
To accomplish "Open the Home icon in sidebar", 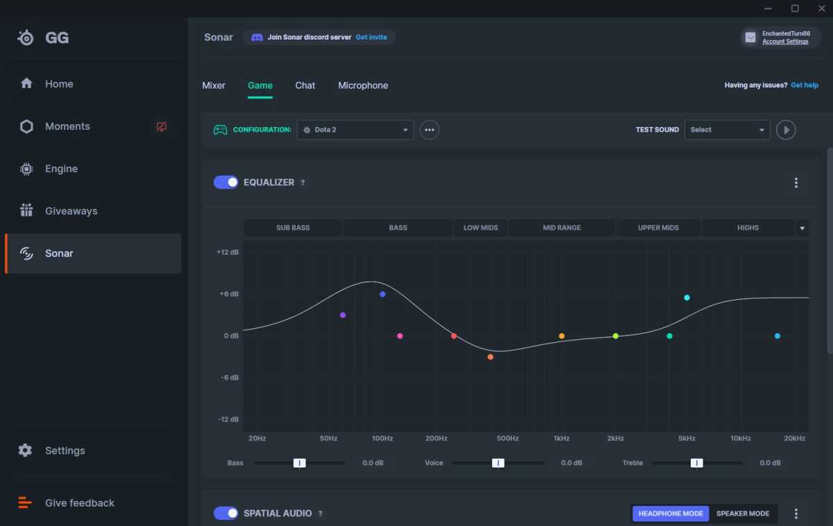I will pyautogui.click(x=26, y=83).
